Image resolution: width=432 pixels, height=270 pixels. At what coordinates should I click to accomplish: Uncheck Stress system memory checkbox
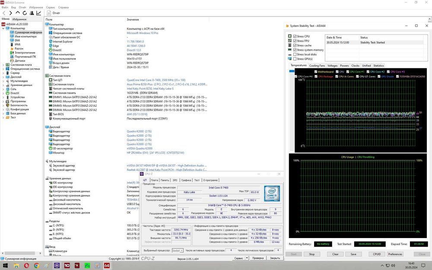point(295,50)
